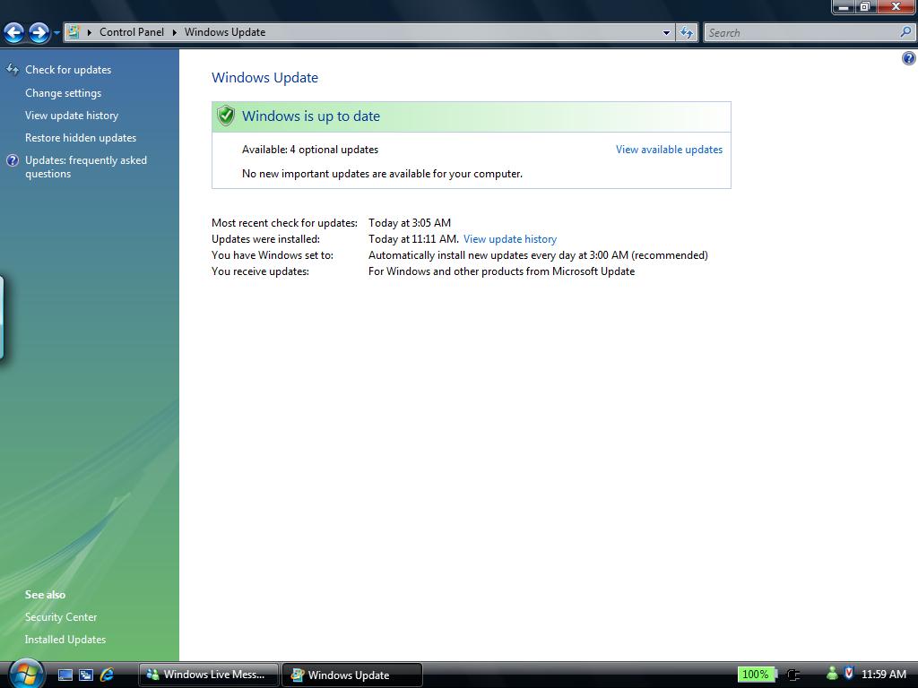The height and width of the screenshot is (688, 918).
Task: Click the automatic install schedule text
Action: [x=538, y=255]
